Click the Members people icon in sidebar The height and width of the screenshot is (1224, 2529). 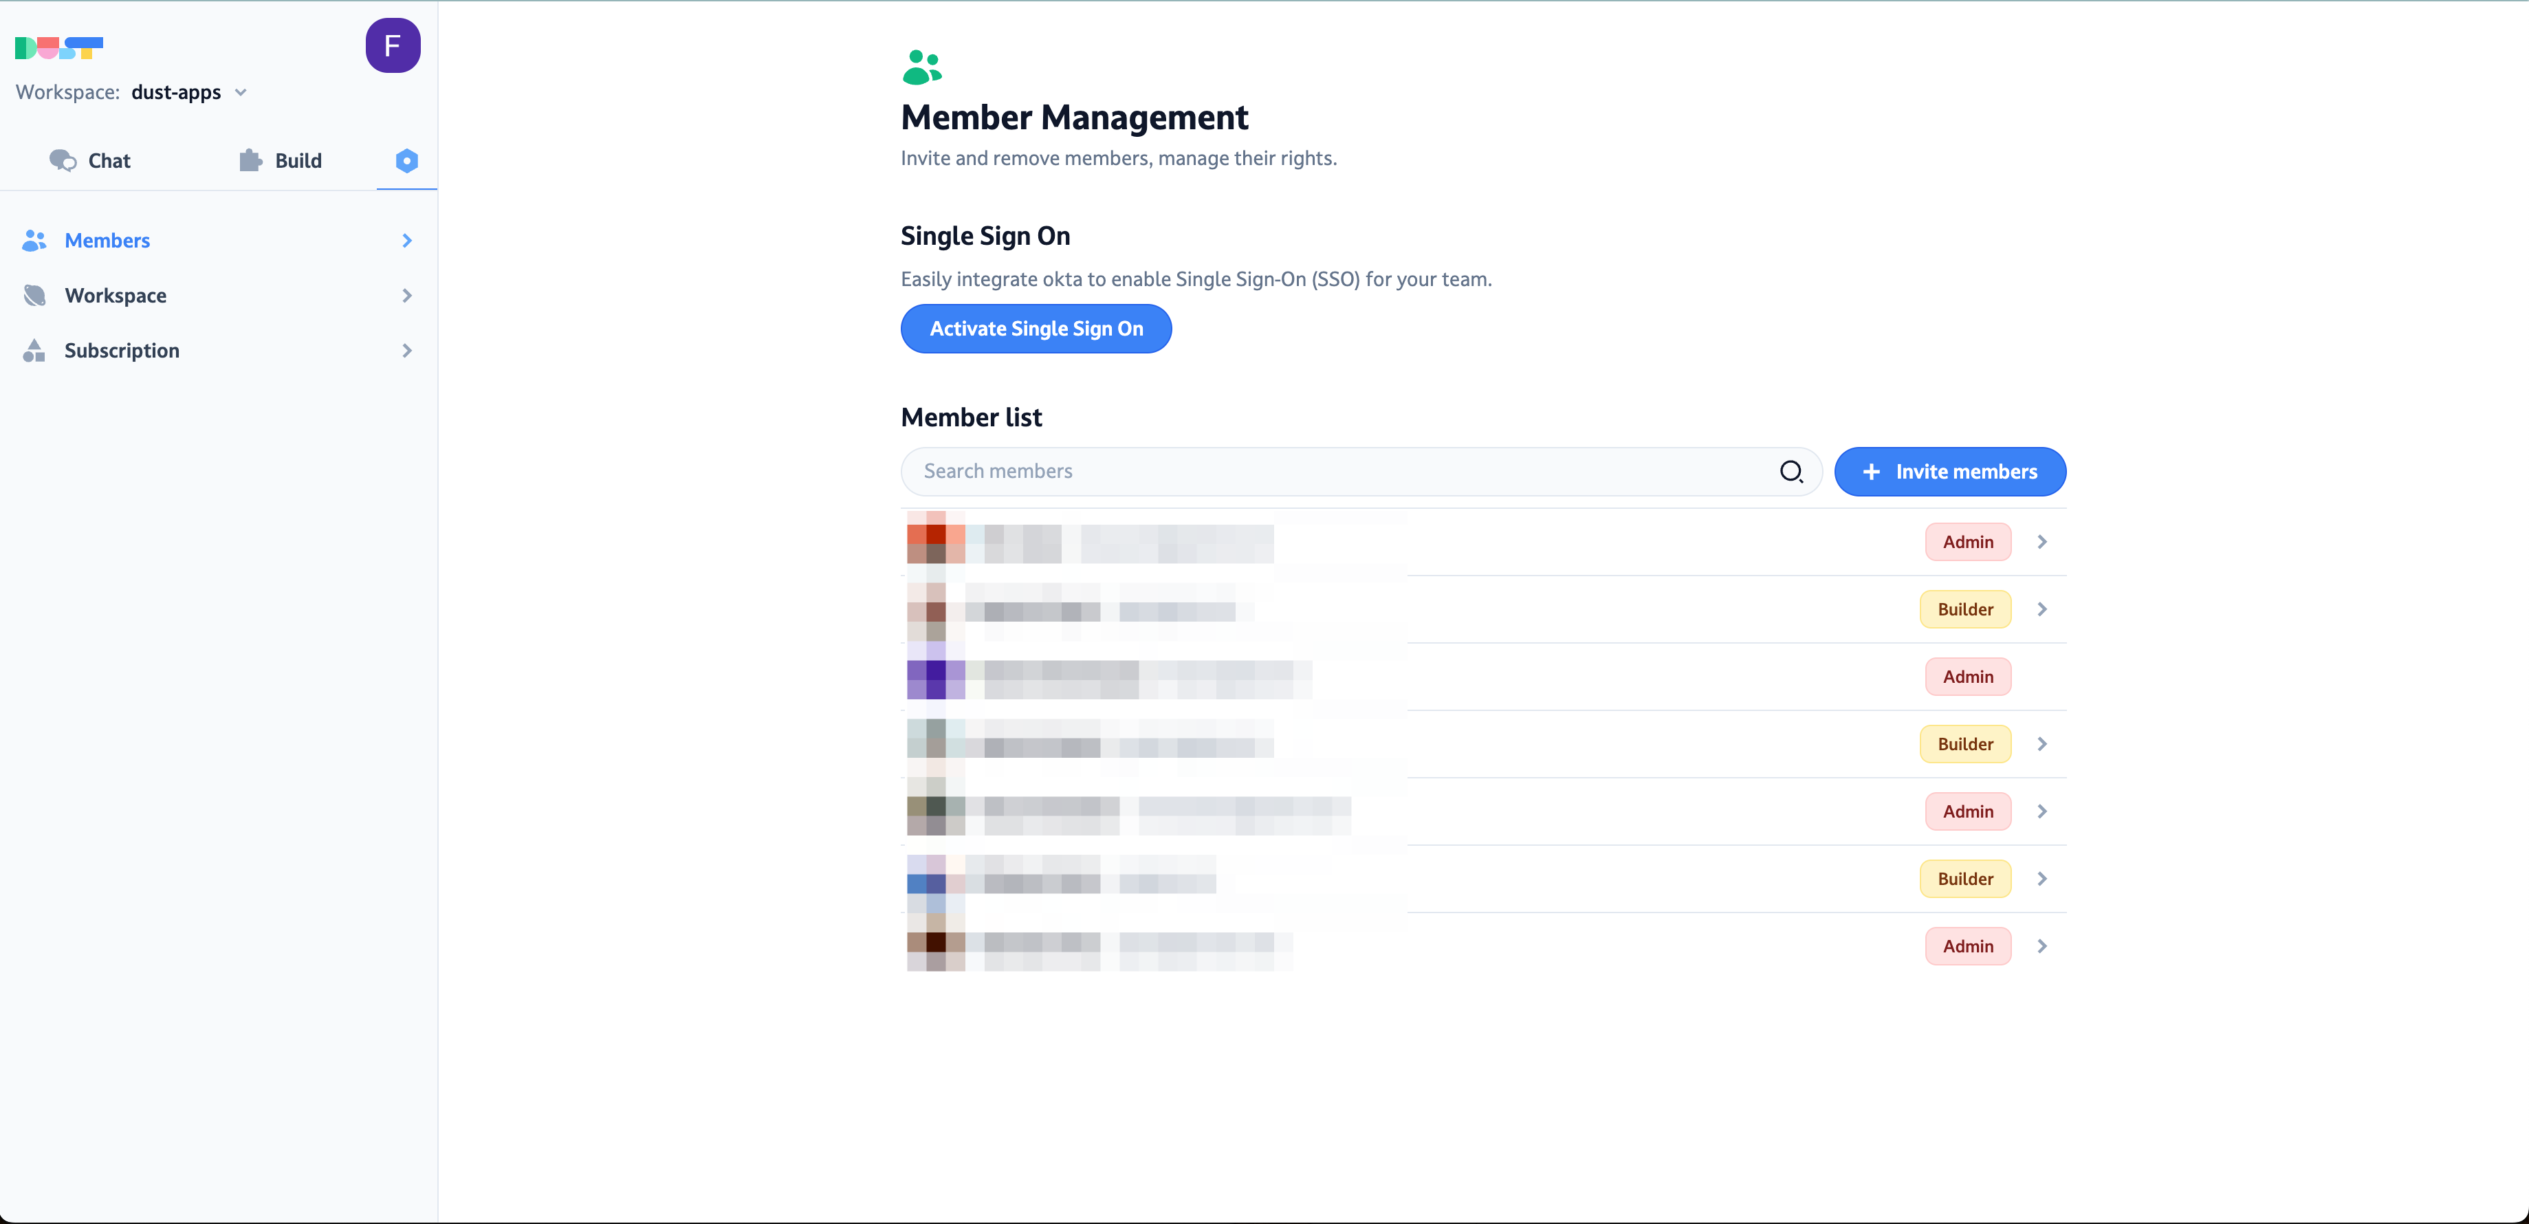click(x=34, y=241)
